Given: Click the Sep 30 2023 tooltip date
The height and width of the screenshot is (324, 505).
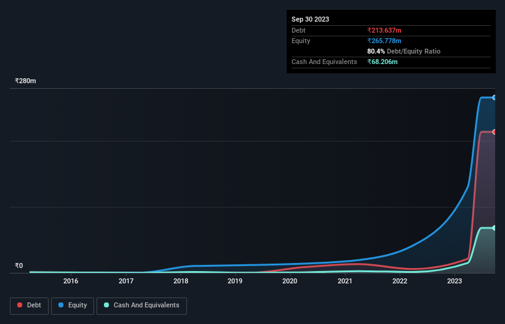Looking at the screenshot, I should coord(310,19).
